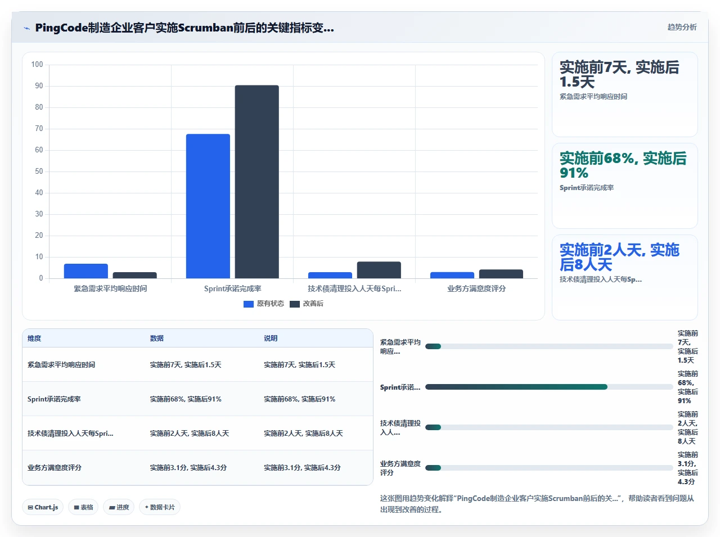Click the PingCode制造企业客户实施Scrumban title text

pos(184,28)
